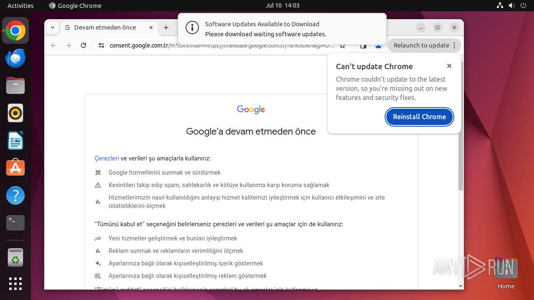Image resolution: width=534 pixels, height=300 pixels.
Task: Open the Google Chrome app menu in the top bar
Action: [75, 5]
